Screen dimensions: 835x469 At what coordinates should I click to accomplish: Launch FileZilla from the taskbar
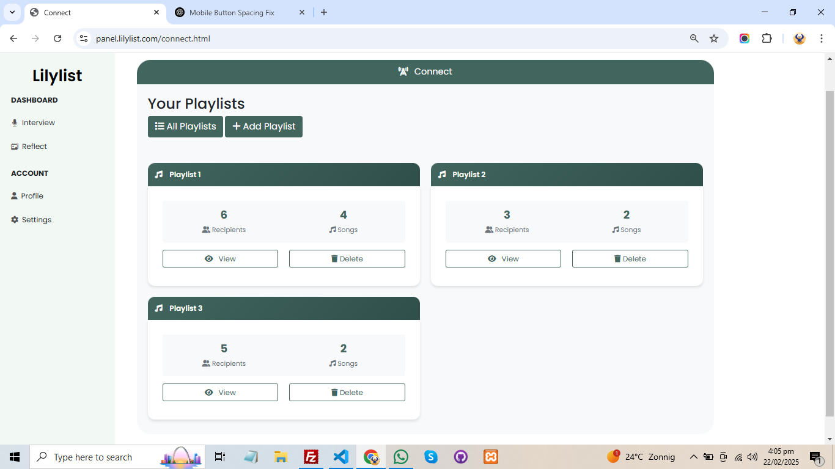coord(311,457)
